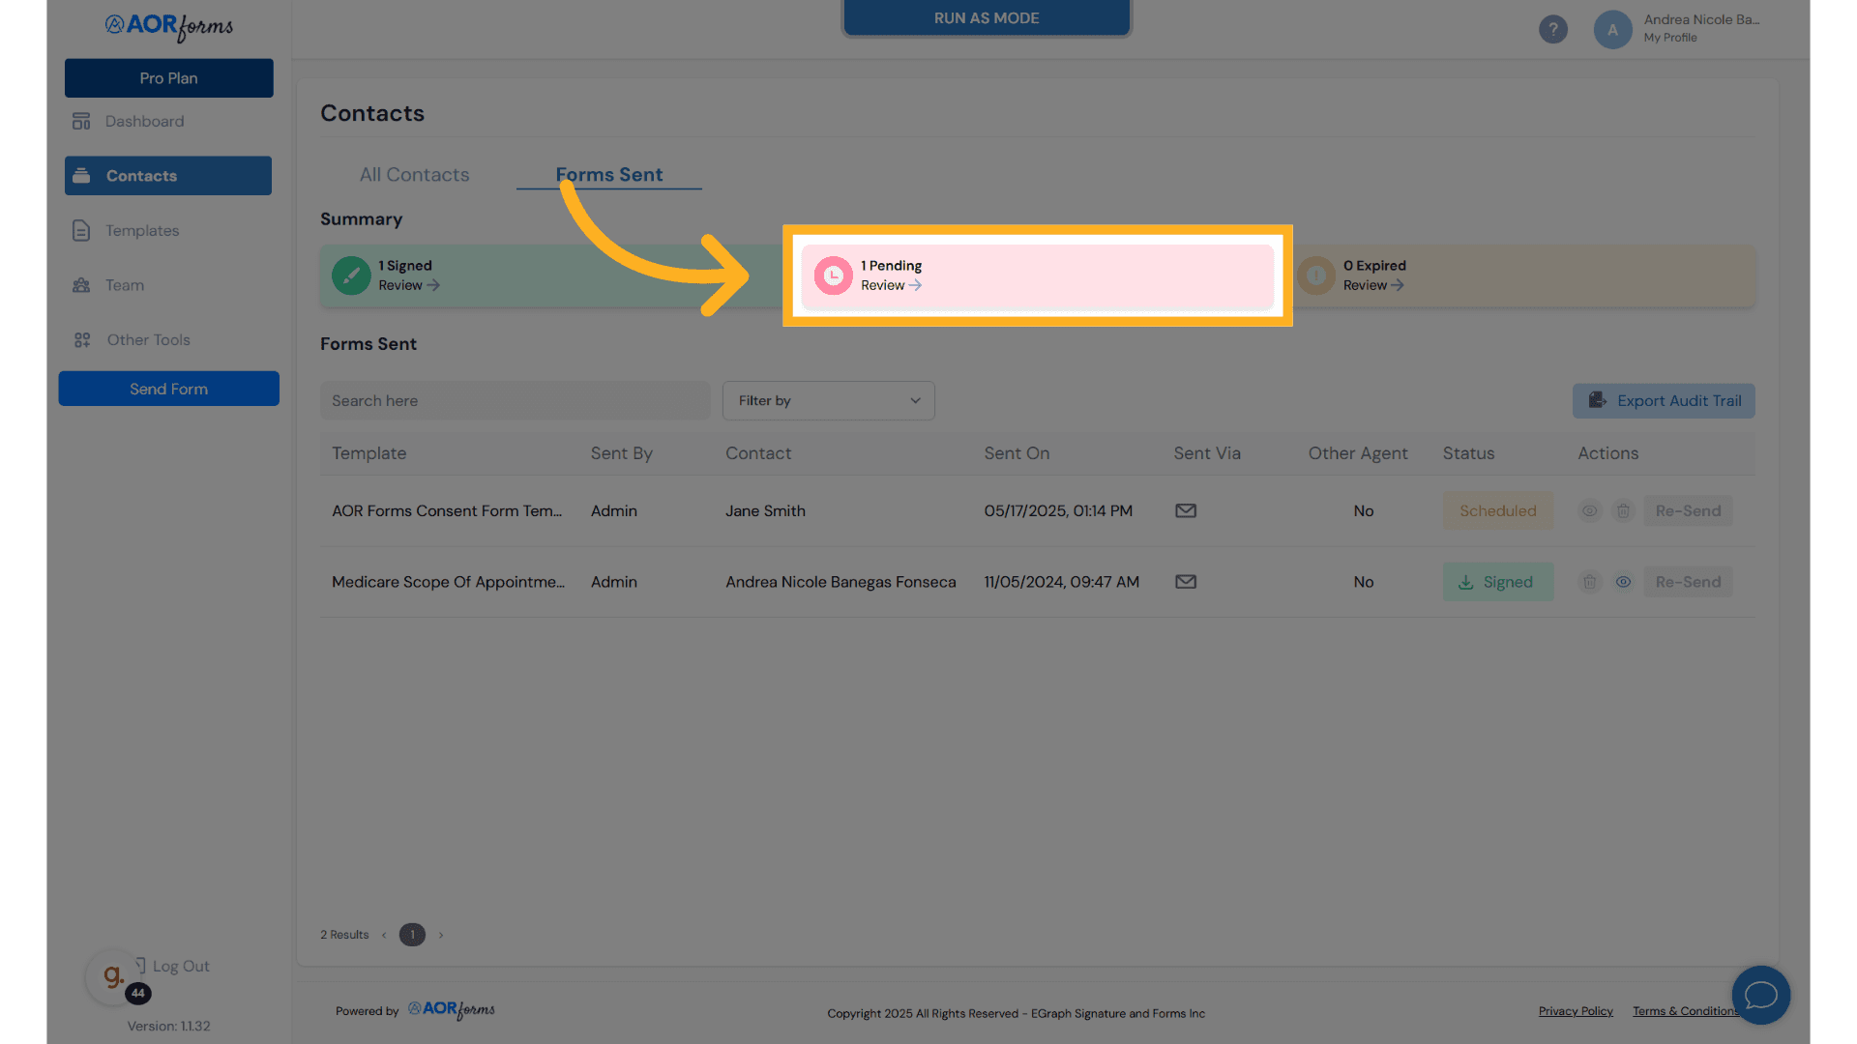Click the AORforms footer logo
The height and width of the screenshot is (1044, 1857).
451,1010
